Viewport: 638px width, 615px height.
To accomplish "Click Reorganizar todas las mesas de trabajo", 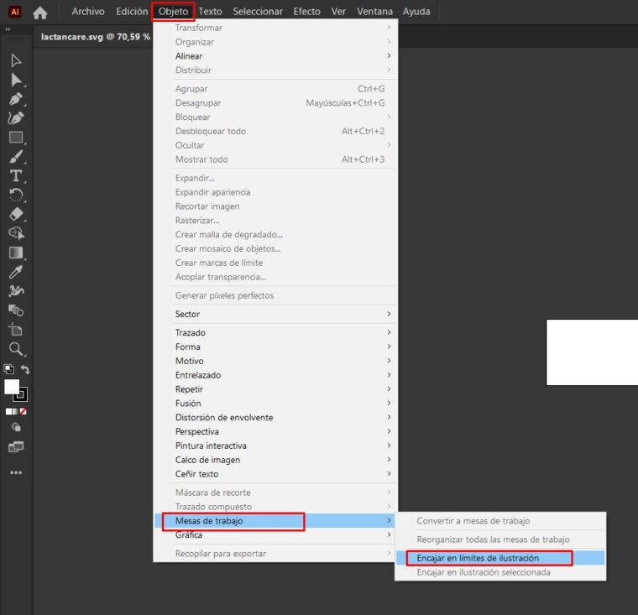I will coord(500,539).
